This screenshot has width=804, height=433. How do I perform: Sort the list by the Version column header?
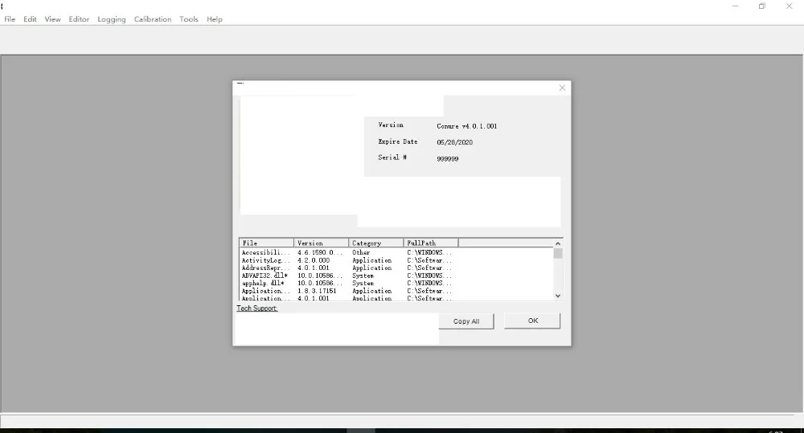321,243
